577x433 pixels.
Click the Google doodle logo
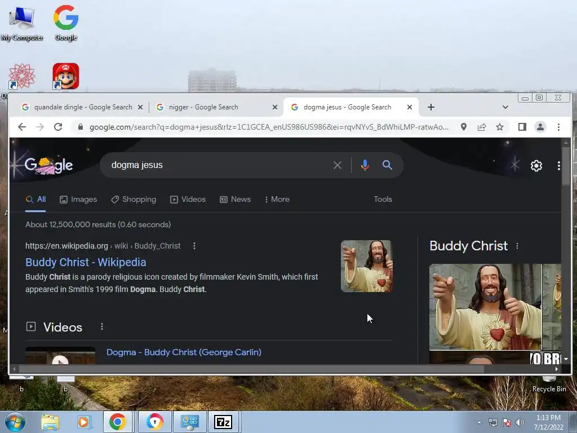click(x=48, y=166)
